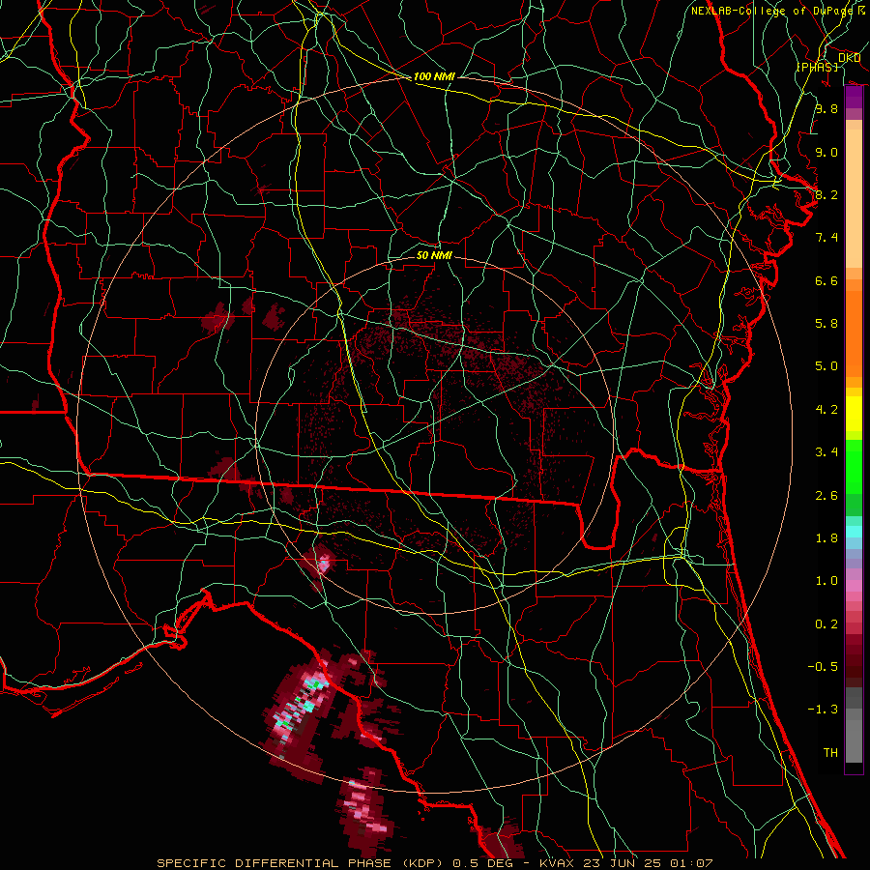Select the 1.8 scale value
Image resolution: width=870 pixels, height=870 pixels.
pyautogui.click(x=826, y=538)
